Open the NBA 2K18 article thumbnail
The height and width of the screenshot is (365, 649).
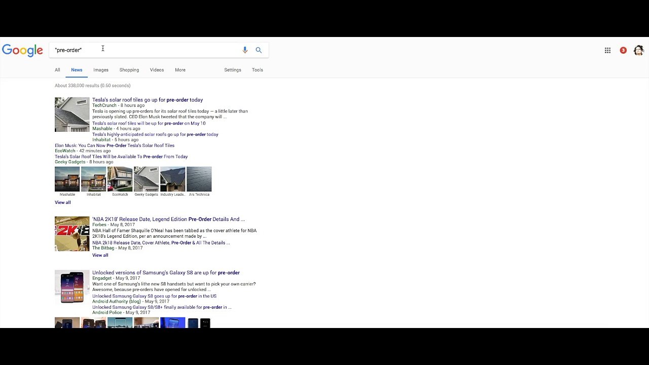tap(72, 234)
